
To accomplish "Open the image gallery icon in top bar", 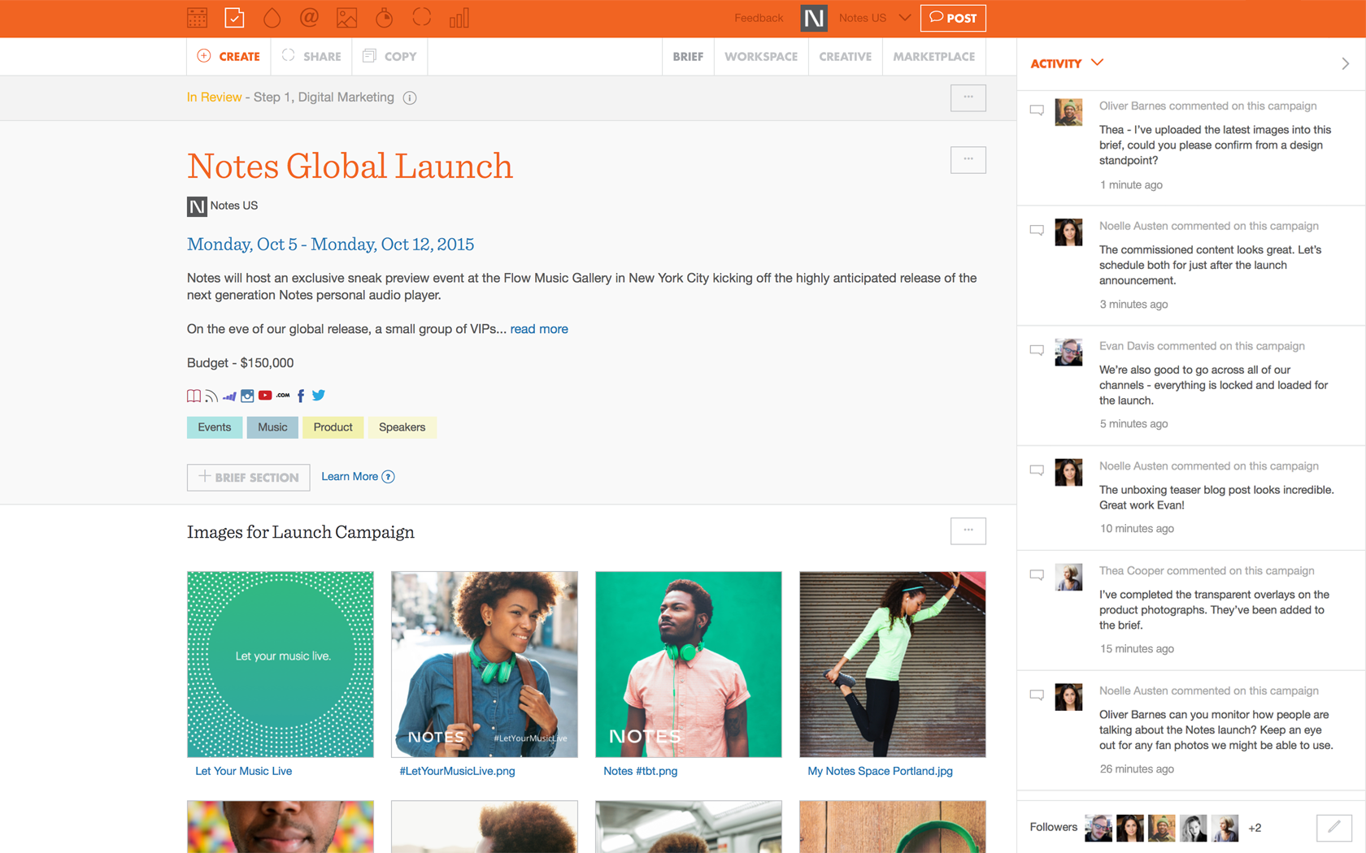I will (346, 17).
